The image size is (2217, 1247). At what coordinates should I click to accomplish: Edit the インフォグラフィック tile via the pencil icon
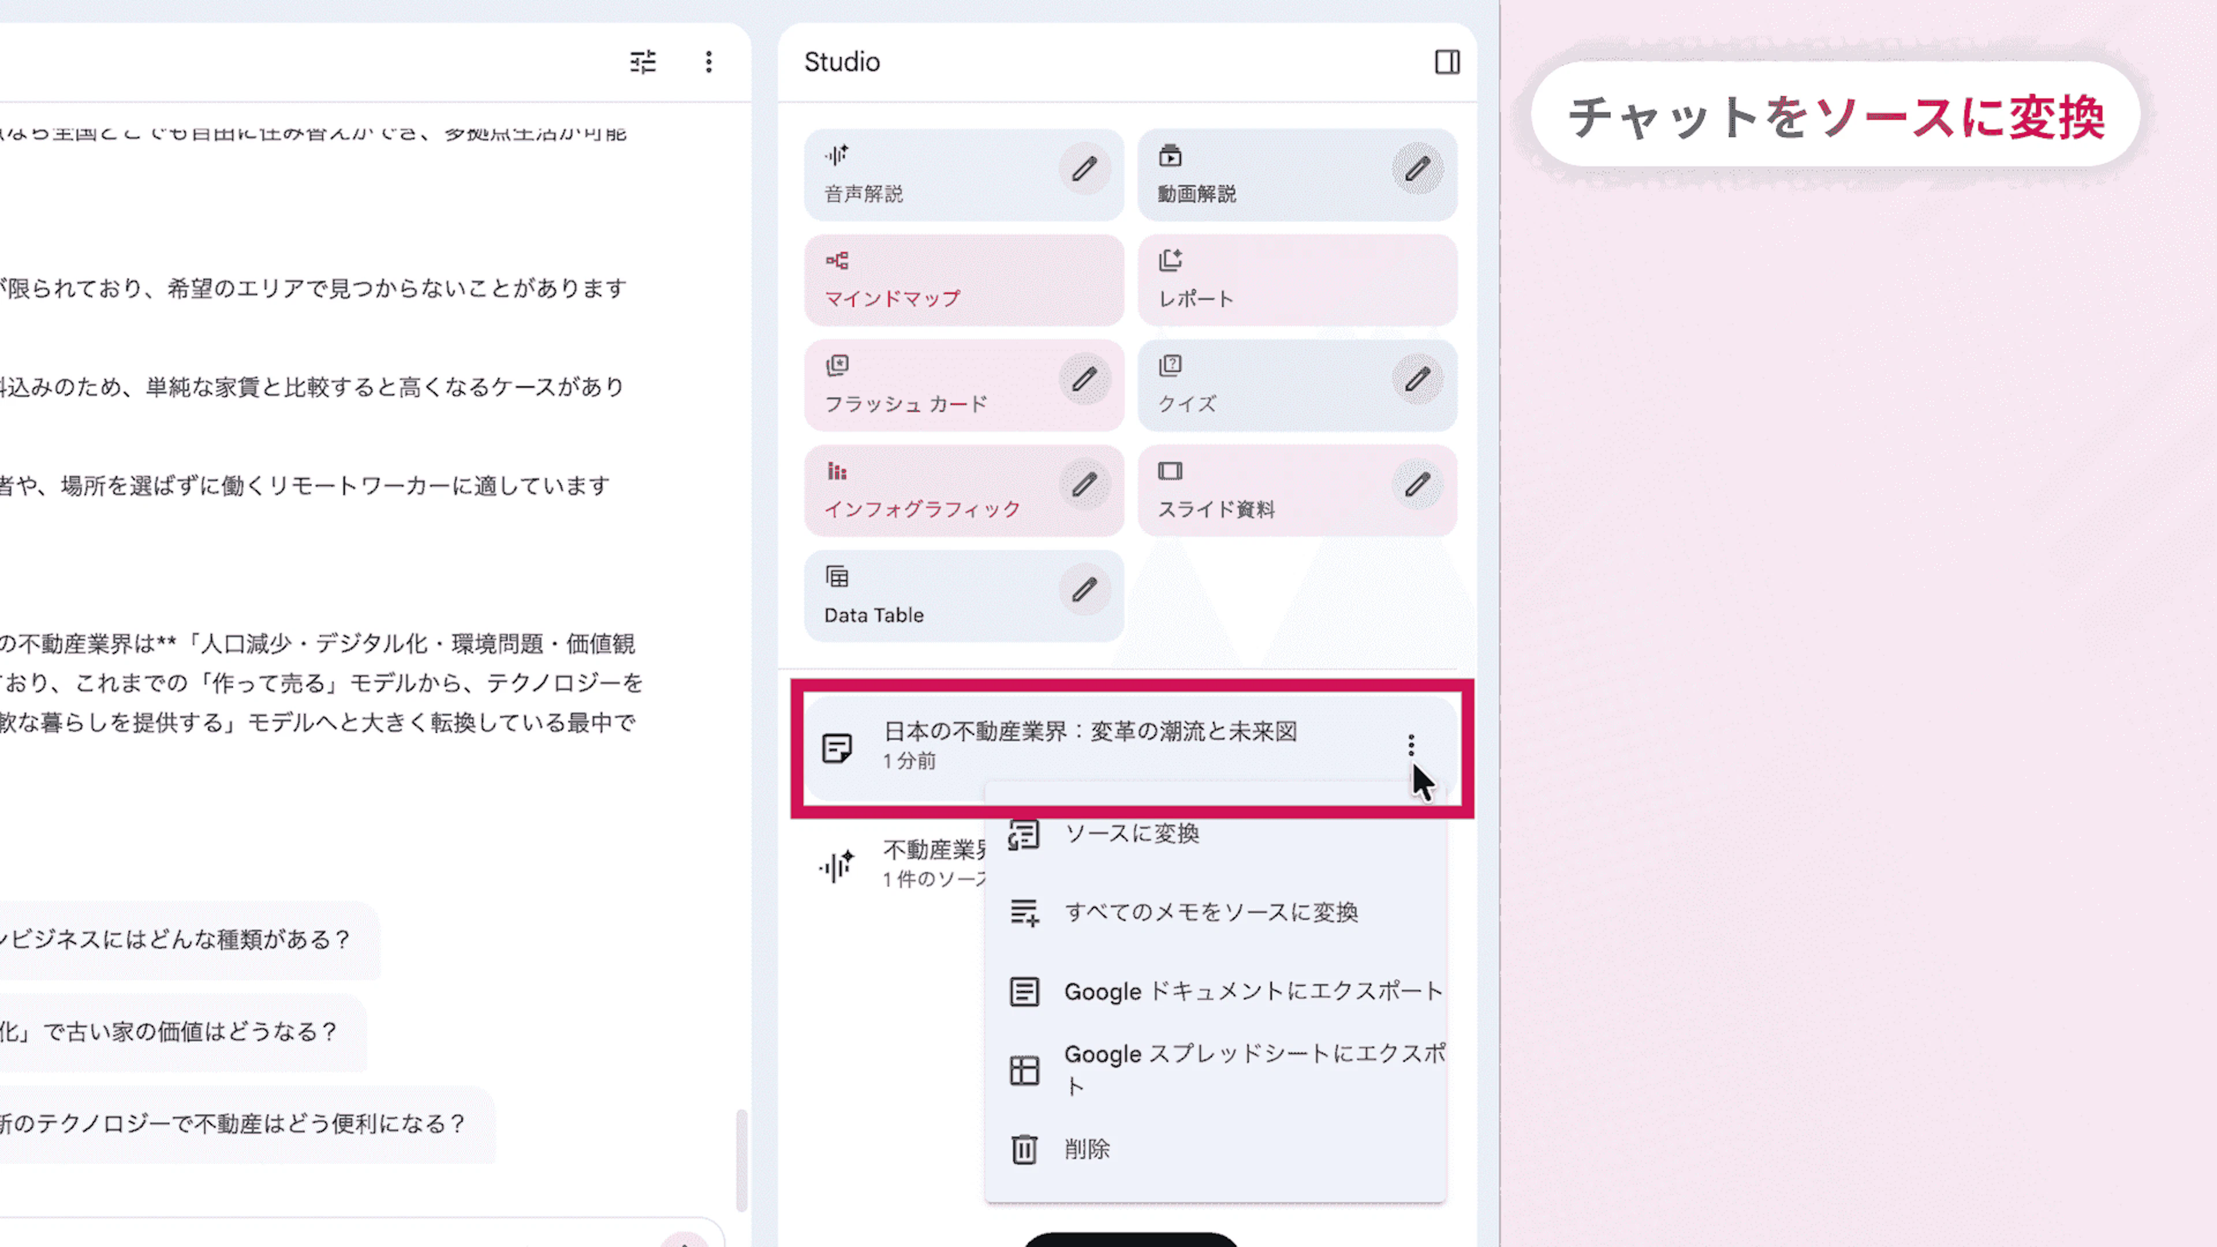(x=1084, y=486)
